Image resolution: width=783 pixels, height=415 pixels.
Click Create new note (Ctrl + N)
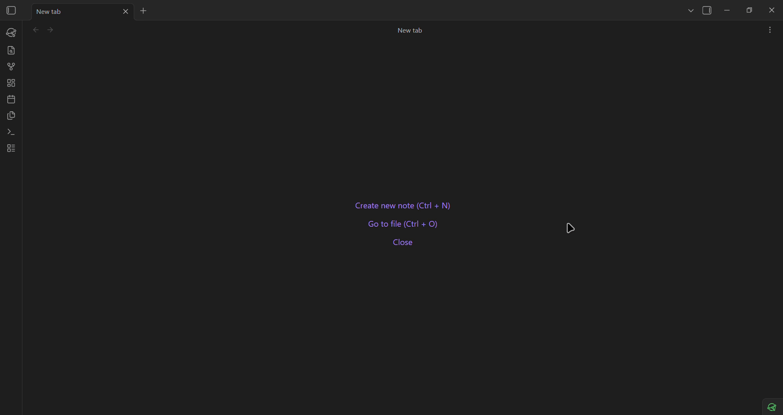pyautogui.click(x=402, y=206)
